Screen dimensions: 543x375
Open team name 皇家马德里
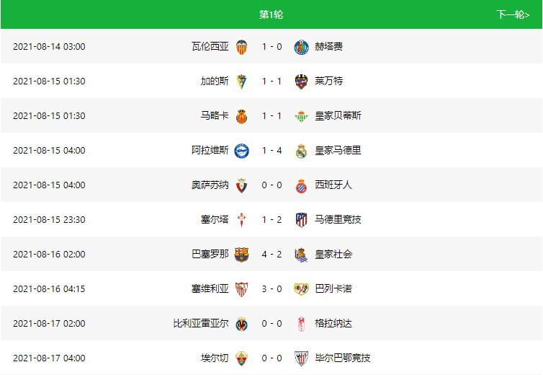[338, 150]
